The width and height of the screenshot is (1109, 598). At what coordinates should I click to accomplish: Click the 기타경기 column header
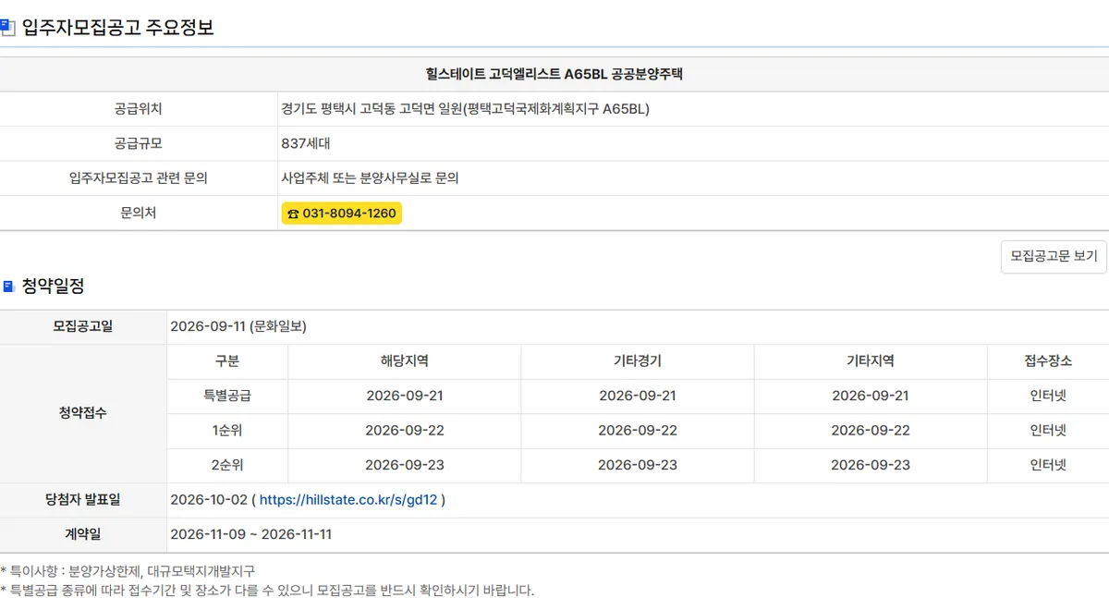click(x=638, y=361)
